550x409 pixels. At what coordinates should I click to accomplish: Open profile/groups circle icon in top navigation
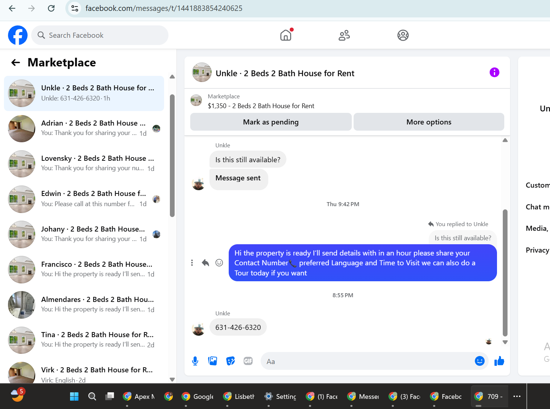tap(403, 35)
